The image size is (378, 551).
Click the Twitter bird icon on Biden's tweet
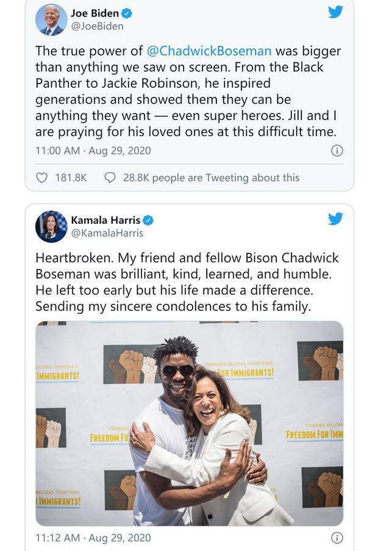coord(335,12)
